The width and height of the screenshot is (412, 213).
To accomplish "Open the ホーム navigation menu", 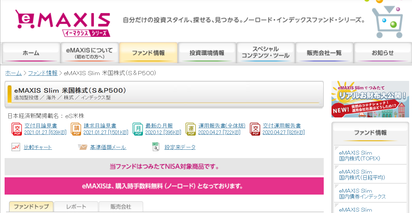I will [31, 53].
